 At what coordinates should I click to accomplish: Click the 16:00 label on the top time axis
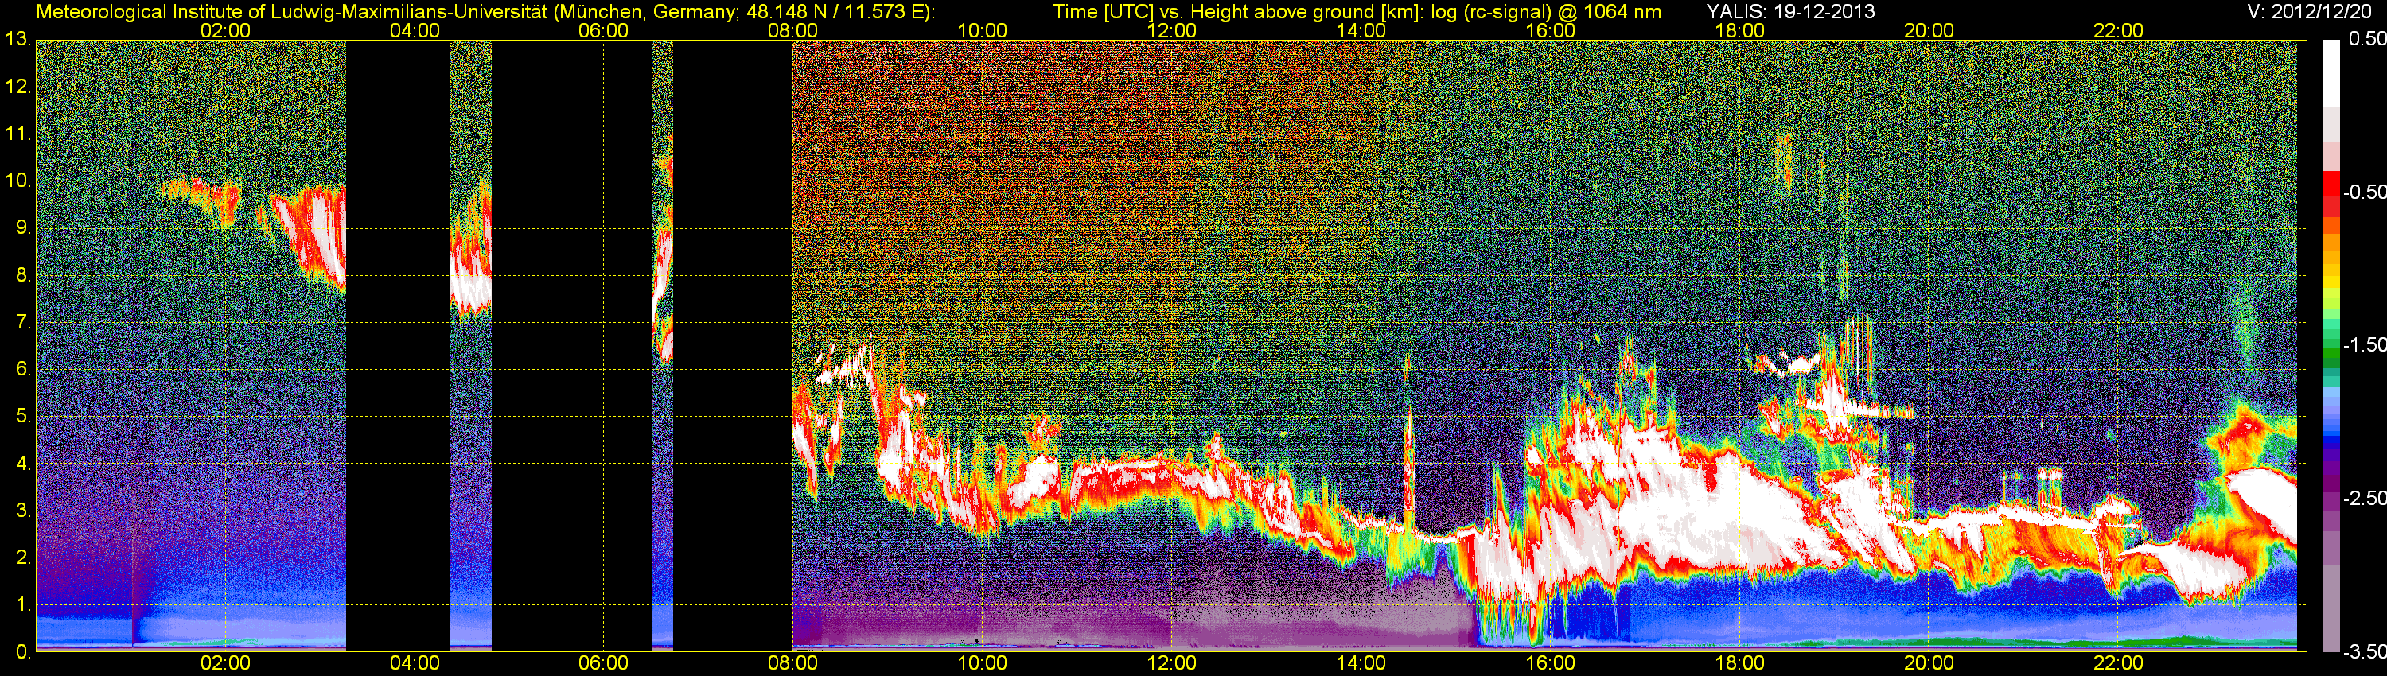click(1550, 30)
